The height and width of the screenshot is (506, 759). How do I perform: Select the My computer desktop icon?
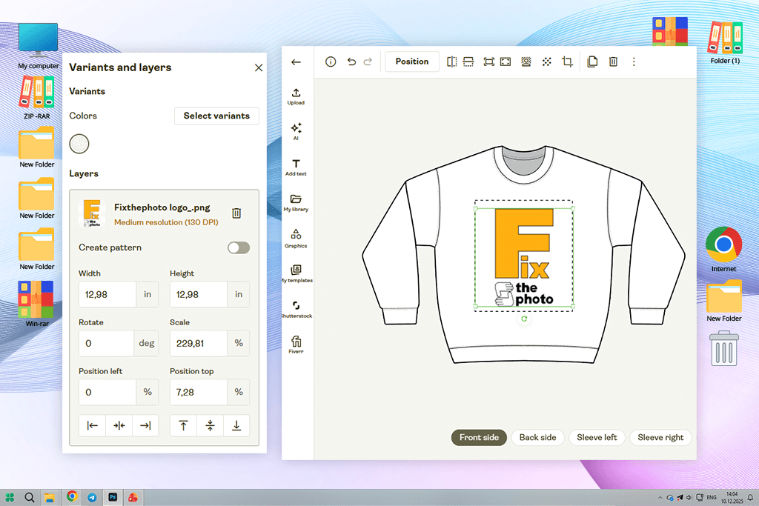tap(39, 47)
